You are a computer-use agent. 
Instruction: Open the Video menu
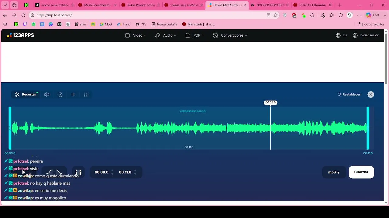tap(136, 35)
